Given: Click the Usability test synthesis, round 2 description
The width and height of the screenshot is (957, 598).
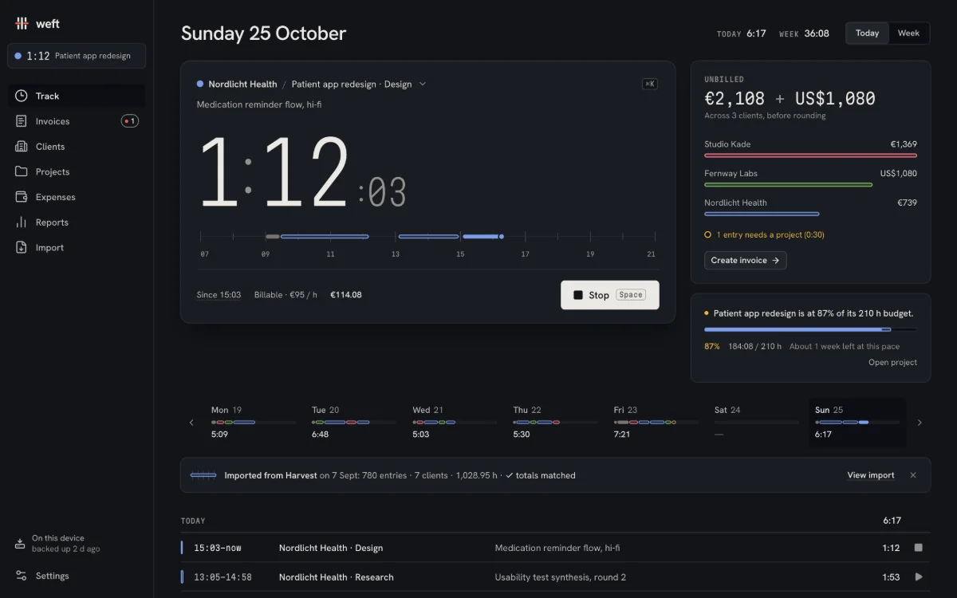Looking at the screenshot, I should [x=561, y=577].
